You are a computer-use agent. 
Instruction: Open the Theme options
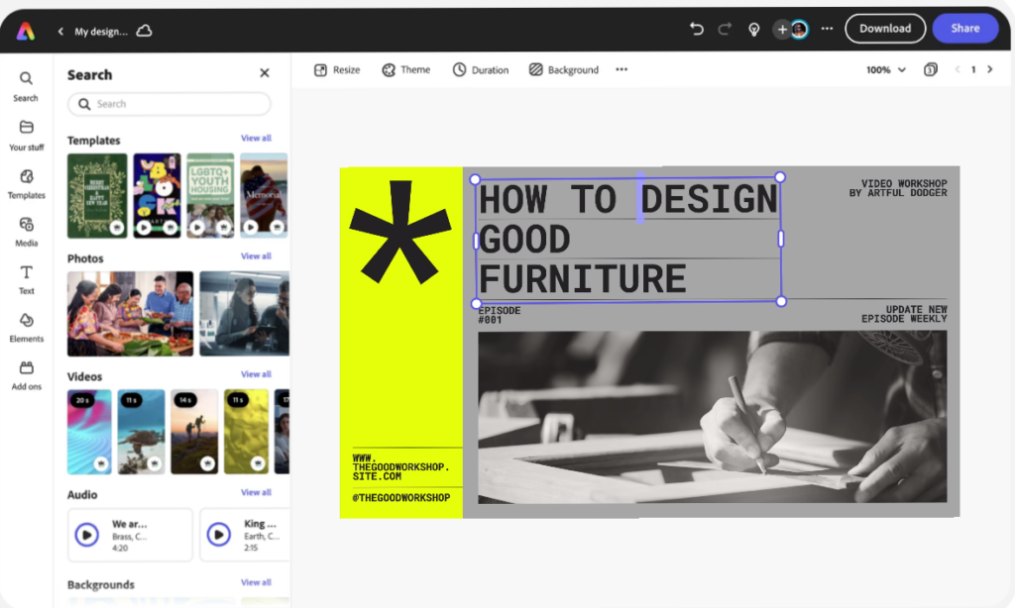point(406,70)
